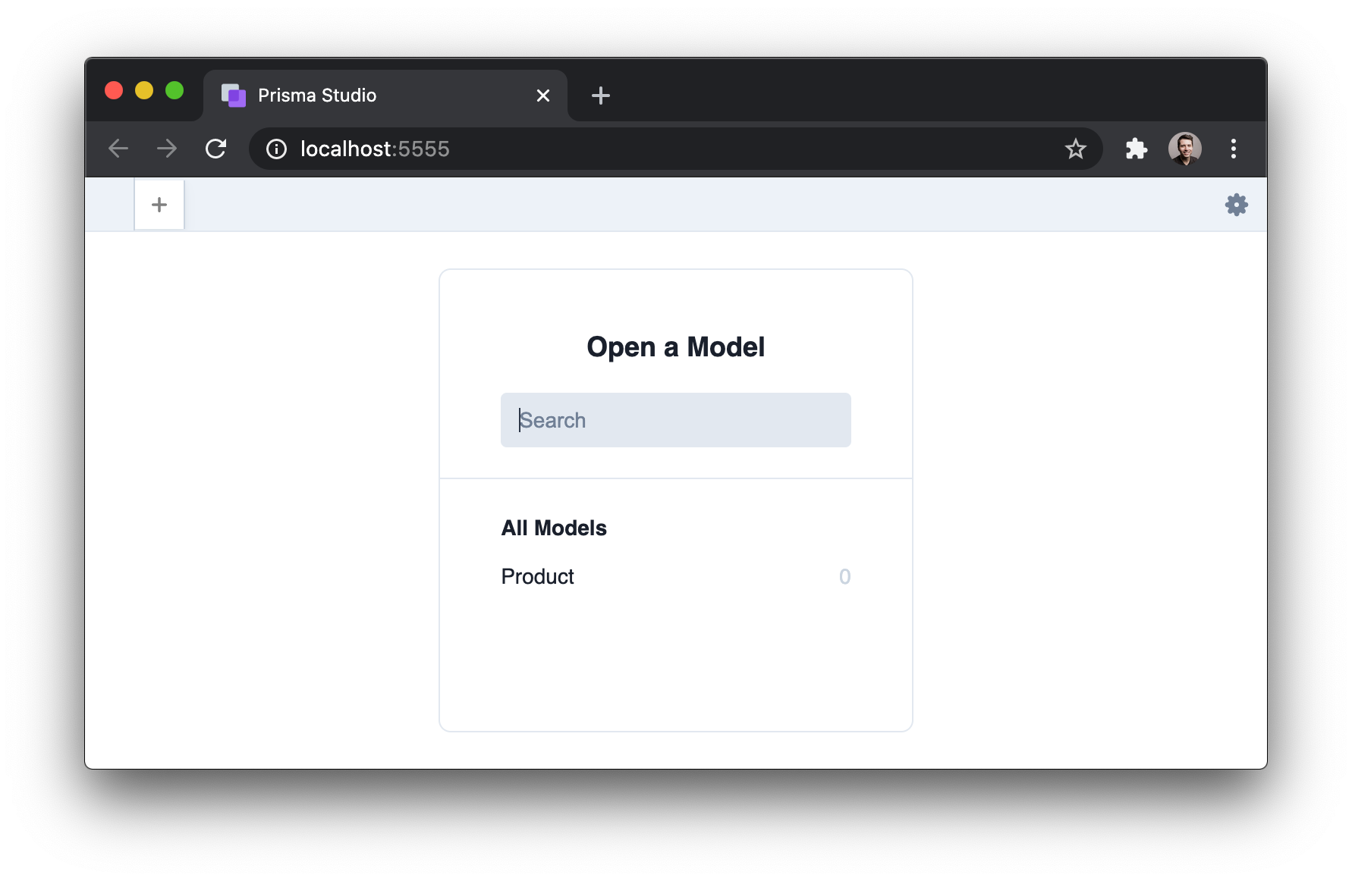The width and height of the screenshot is (1352, 881).
Task: Toggle focus on the Search field
Action: [x=675, y=420]
